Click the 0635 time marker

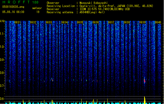tap(80, 22)
